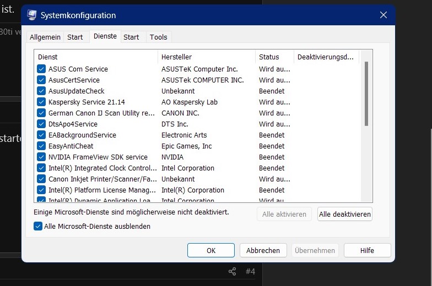Click the 'Intel(R) Corporation' cell

click(x=193, y=190)
